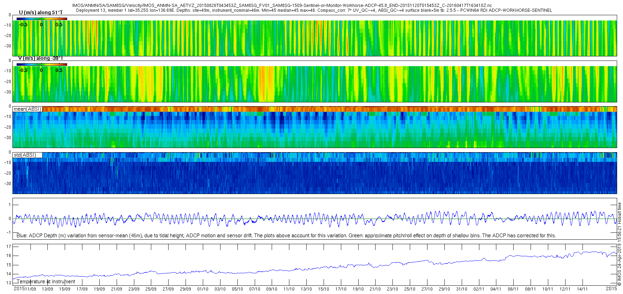The width and height of the screenshot is (623, 294).
Task: Click the '-20' depth tick of the V panel
Action: 8,81
